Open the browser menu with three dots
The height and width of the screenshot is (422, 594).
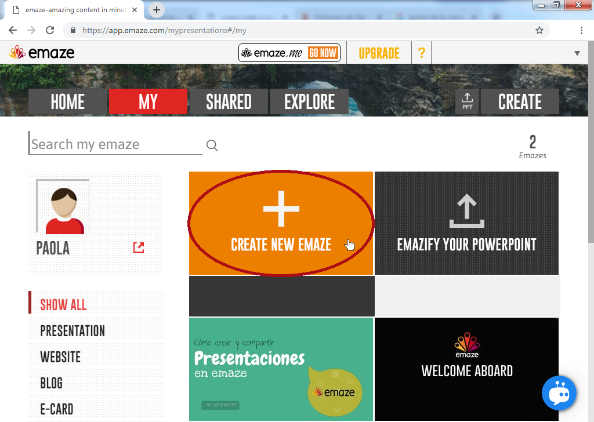click(x=582, y=30)
